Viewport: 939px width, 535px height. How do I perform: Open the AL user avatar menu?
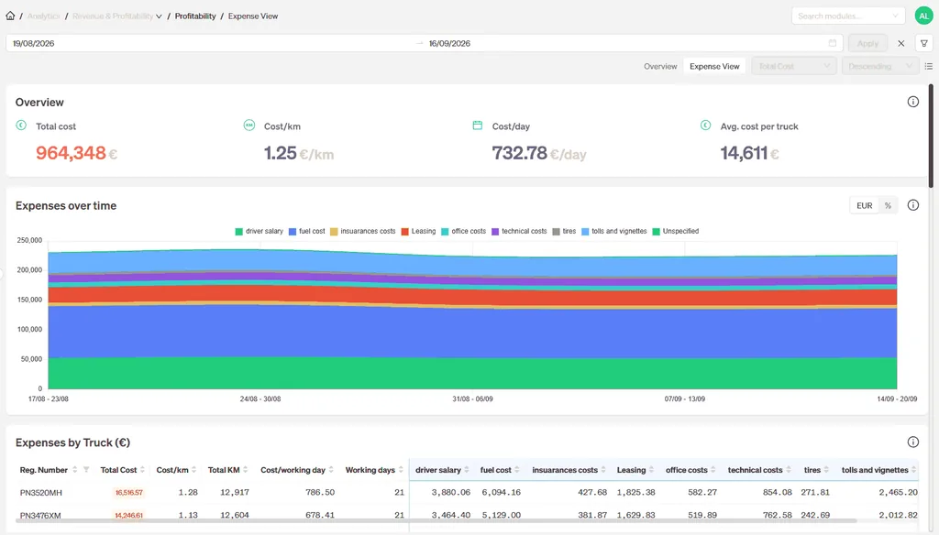[x=923, y=16]
